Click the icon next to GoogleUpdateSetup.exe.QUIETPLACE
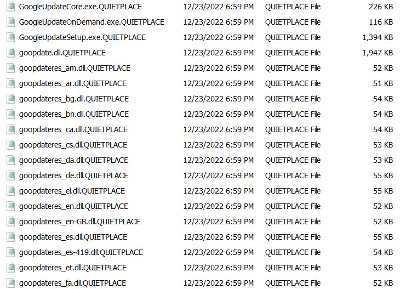 coord(11,37)
